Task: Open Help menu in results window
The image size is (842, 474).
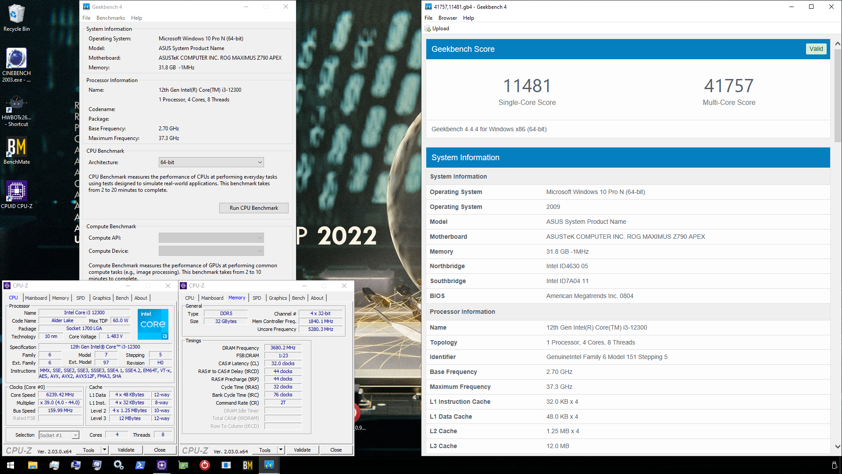Action: pos(468,18)
